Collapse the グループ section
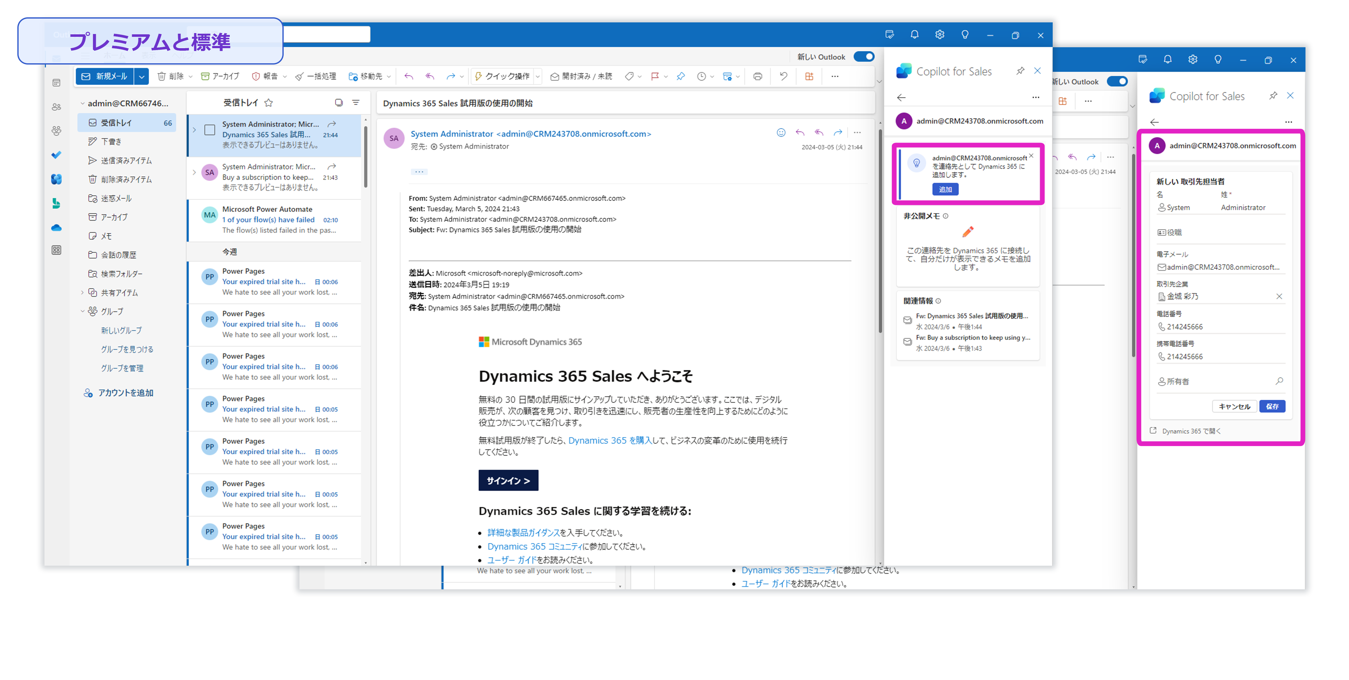Screen dimensions: 1349x680 click(82, 311)
